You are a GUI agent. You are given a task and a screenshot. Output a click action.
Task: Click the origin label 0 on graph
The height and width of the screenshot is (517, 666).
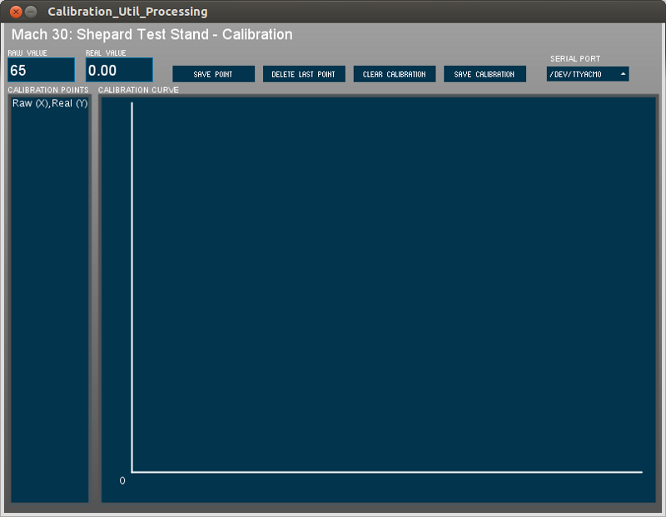point(122,480)
